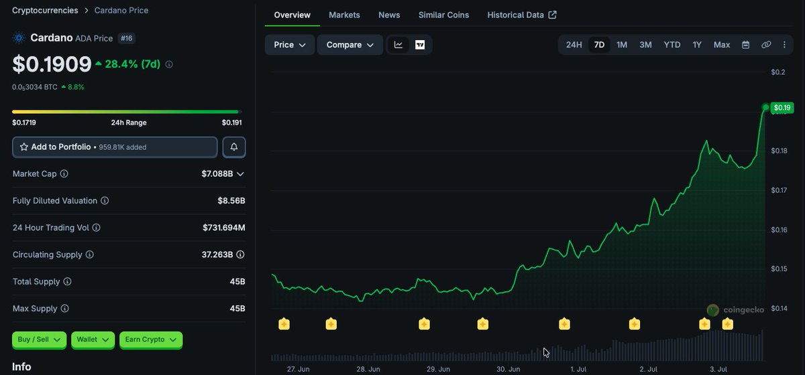The height and width of the screenshot is (375, 805).
Task: Click the news marker near 1. Jul
Action: coord(564,324)
